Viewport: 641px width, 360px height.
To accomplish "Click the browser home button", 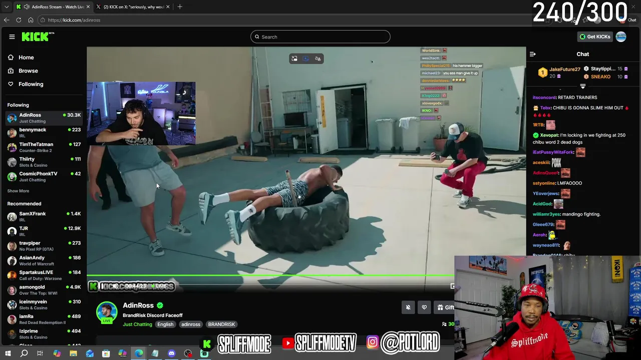I will pyautogui.click(x=31, y=20).
